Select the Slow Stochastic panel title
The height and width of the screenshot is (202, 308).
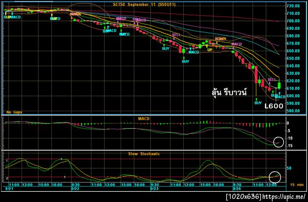tap(144, 154)
